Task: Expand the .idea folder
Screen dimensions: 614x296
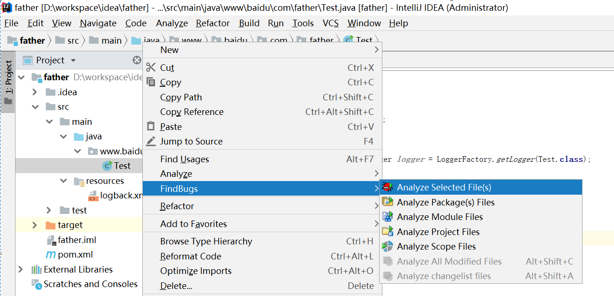Action: 35,92
